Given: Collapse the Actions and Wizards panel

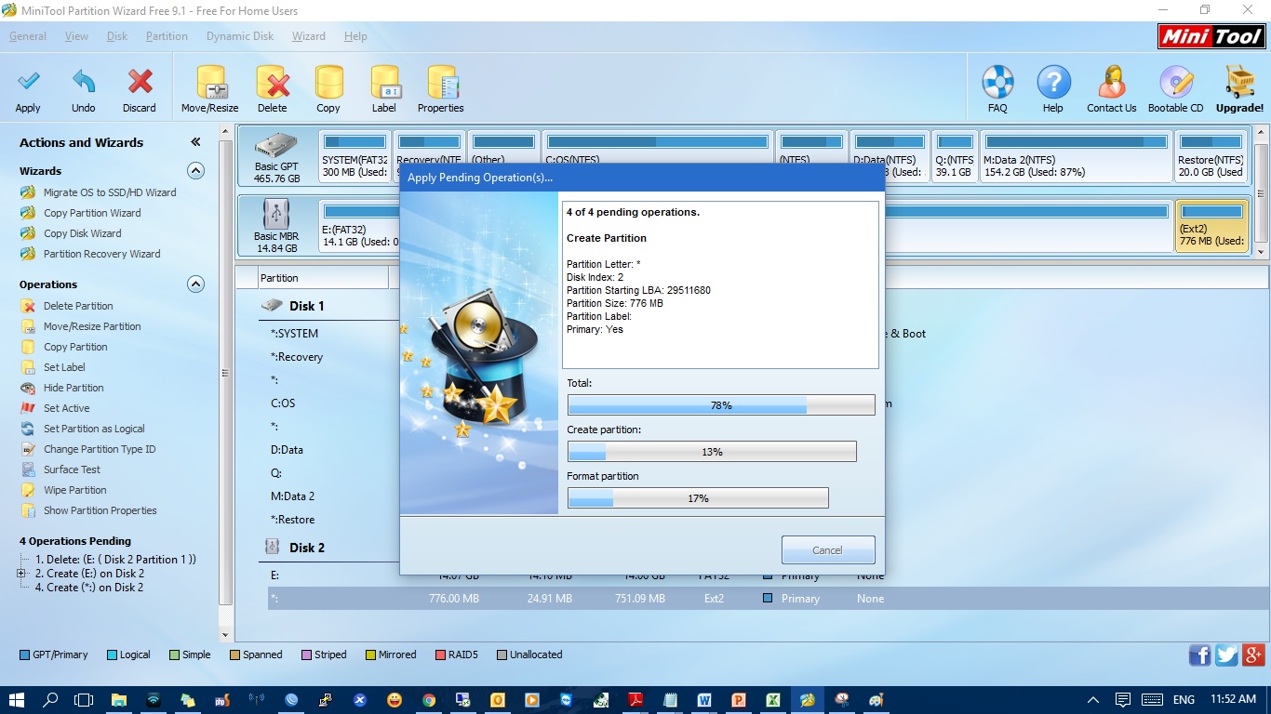Looking at the screenshot, I should [x=195, y=142].
